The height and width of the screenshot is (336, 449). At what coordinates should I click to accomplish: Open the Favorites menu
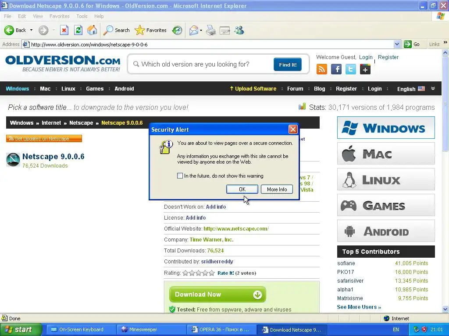(x=59, y=16)
